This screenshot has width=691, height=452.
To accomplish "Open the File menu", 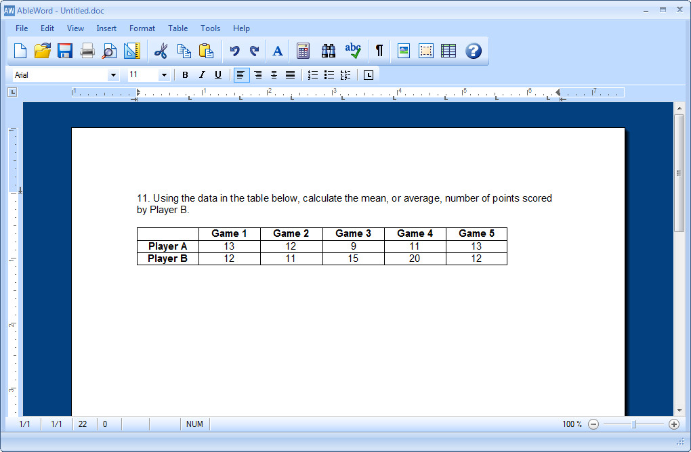I will click(22, 28).
